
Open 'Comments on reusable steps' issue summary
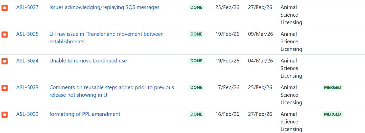pyautogui.click(x=111, y=87)
